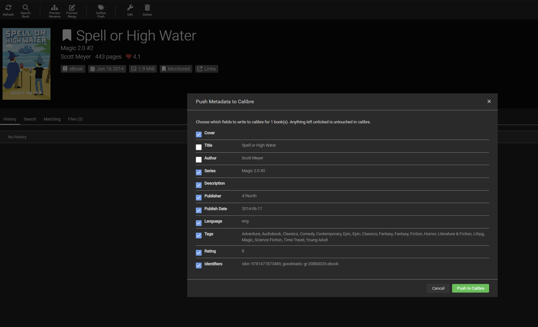Uncheck the Language checkbox
The width and height of the screenshot is (538, 327).
point(199,223)
